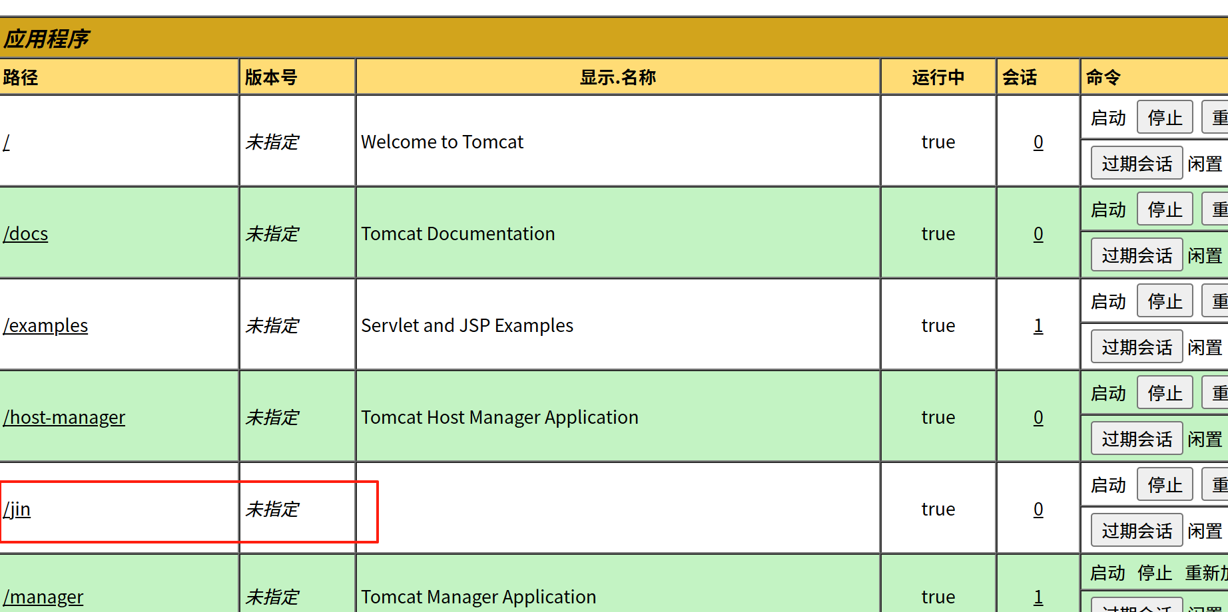The width and height of the screenshot is (1228, 612).
Task: Click the 停止 text in the /manager row
Action: (1155, 573)
